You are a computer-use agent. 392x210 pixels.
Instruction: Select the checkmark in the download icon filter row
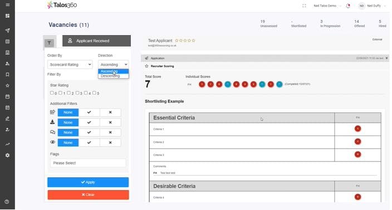89,122
